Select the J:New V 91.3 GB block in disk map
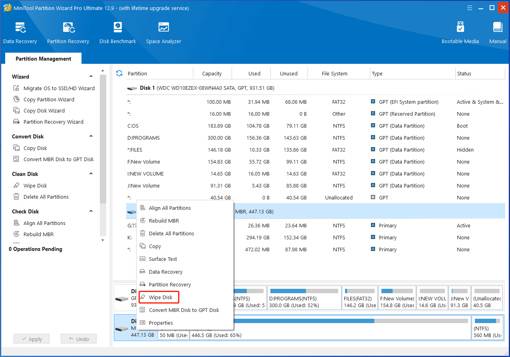510x357 pixels. click(x=459, y=298)
